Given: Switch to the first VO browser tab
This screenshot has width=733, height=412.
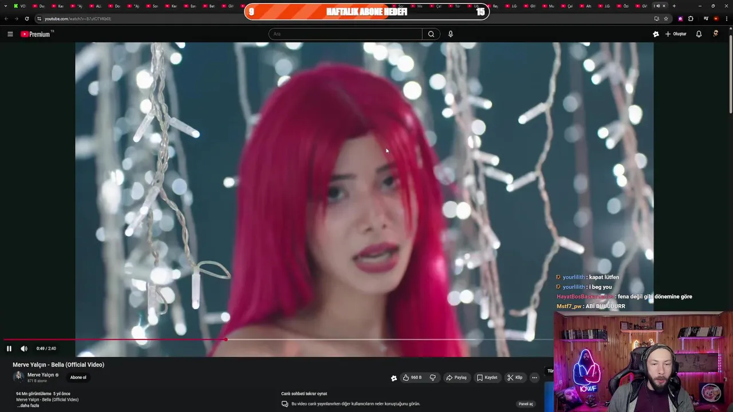Looking at the screenshot, I should pyautogui.click(x=20, y=6).
